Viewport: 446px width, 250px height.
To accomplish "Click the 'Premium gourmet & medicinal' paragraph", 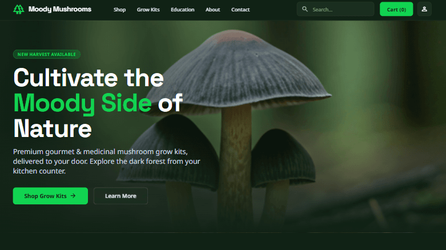I will (x=107, y=162).
